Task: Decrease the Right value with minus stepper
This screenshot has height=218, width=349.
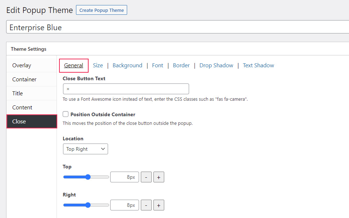Action: (146, 205)
